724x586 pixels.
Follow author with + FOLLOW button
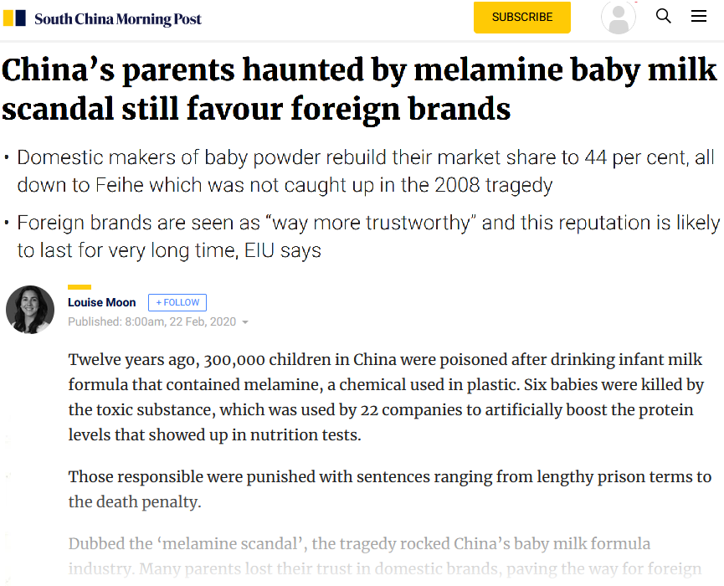click(x=177, y=302)
